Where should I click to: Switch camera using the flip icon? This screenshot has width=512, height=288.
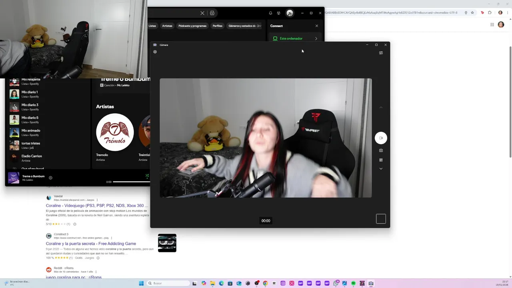(x=381, y=53)
